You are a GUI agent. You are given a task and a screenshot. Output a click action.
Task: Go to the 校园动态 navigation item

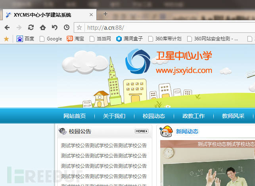coord(154,116)
